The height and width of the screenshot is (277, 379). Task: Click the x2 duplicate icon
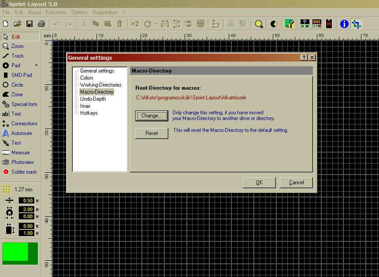[135, 24]
